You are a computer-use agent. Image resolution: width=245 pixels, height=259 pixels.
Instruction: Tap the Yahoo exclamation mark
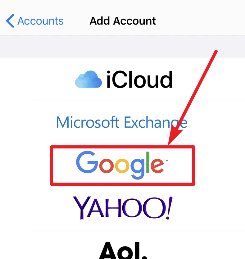(169, 208)
